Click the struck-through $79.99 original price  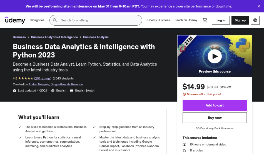click(x=212, y=87)
